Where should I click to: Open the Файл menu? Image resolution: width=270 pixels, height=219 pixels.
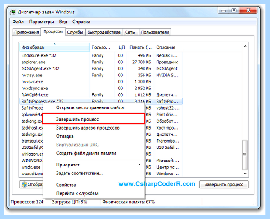(x=18, y=22)
